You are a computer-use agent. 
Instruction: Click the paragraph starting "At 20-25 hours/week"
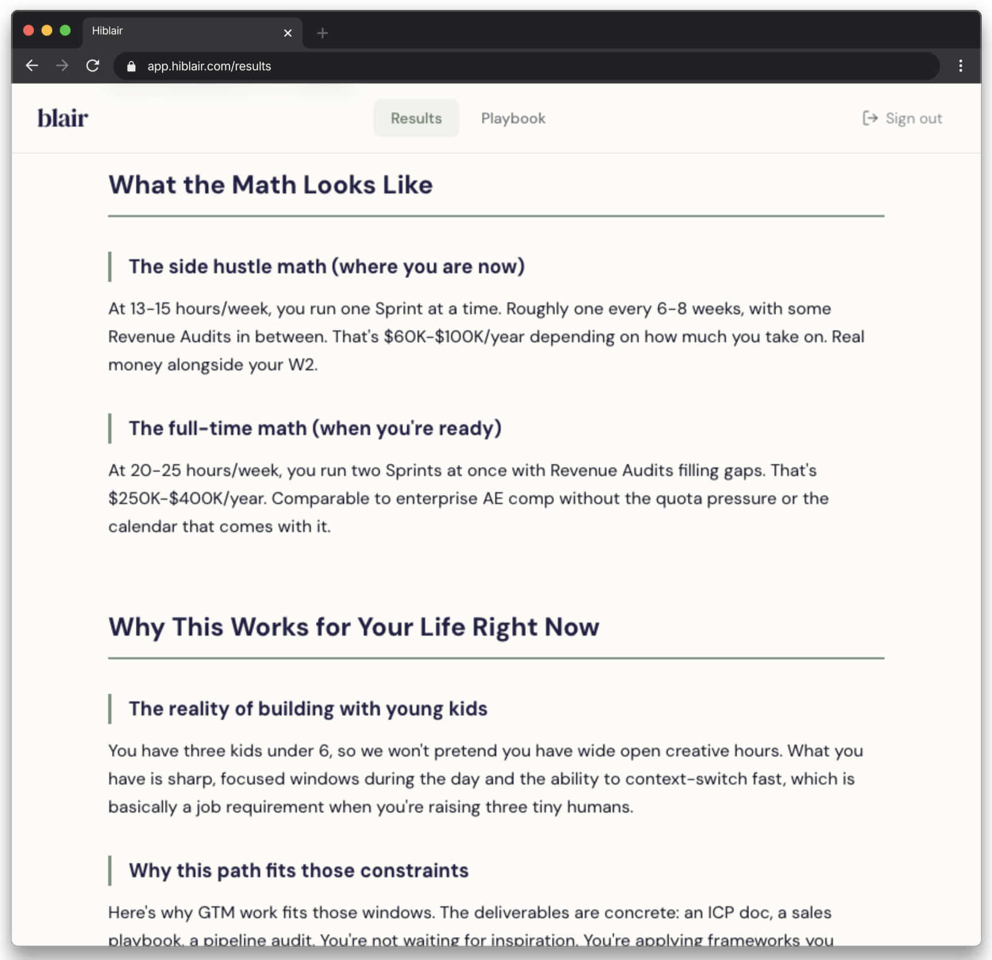click(468, 498)
